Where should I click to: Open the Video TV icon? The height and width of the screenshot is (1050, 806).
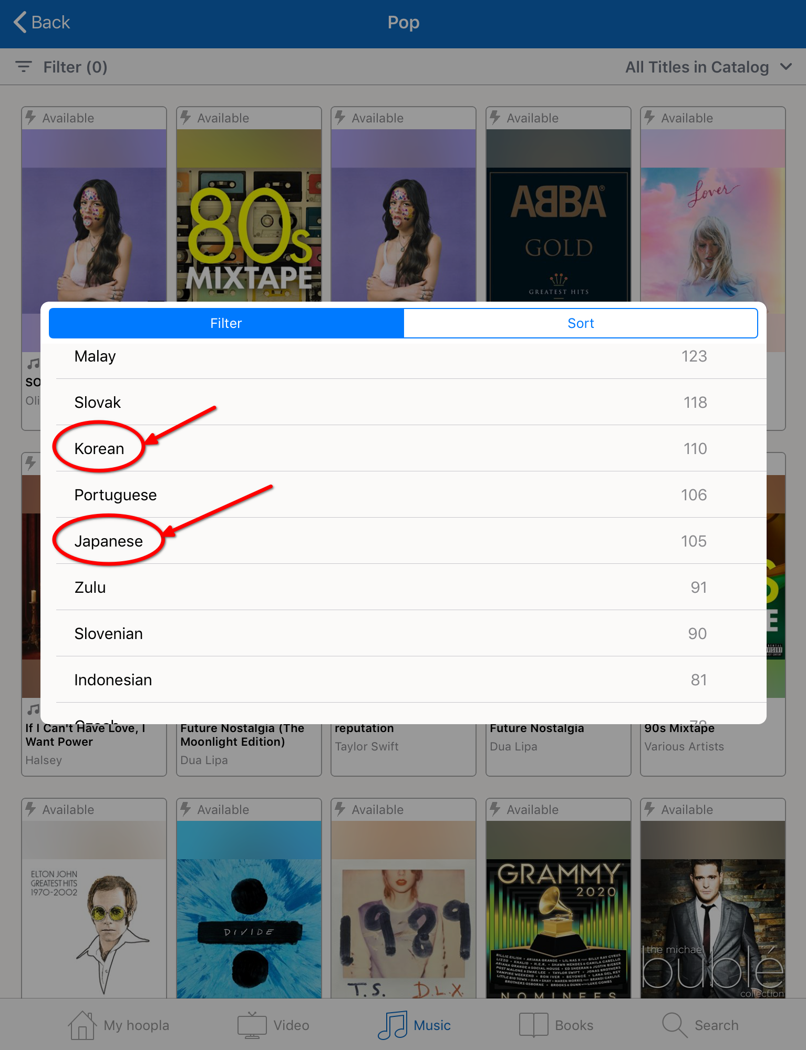tap(252, 1025)
